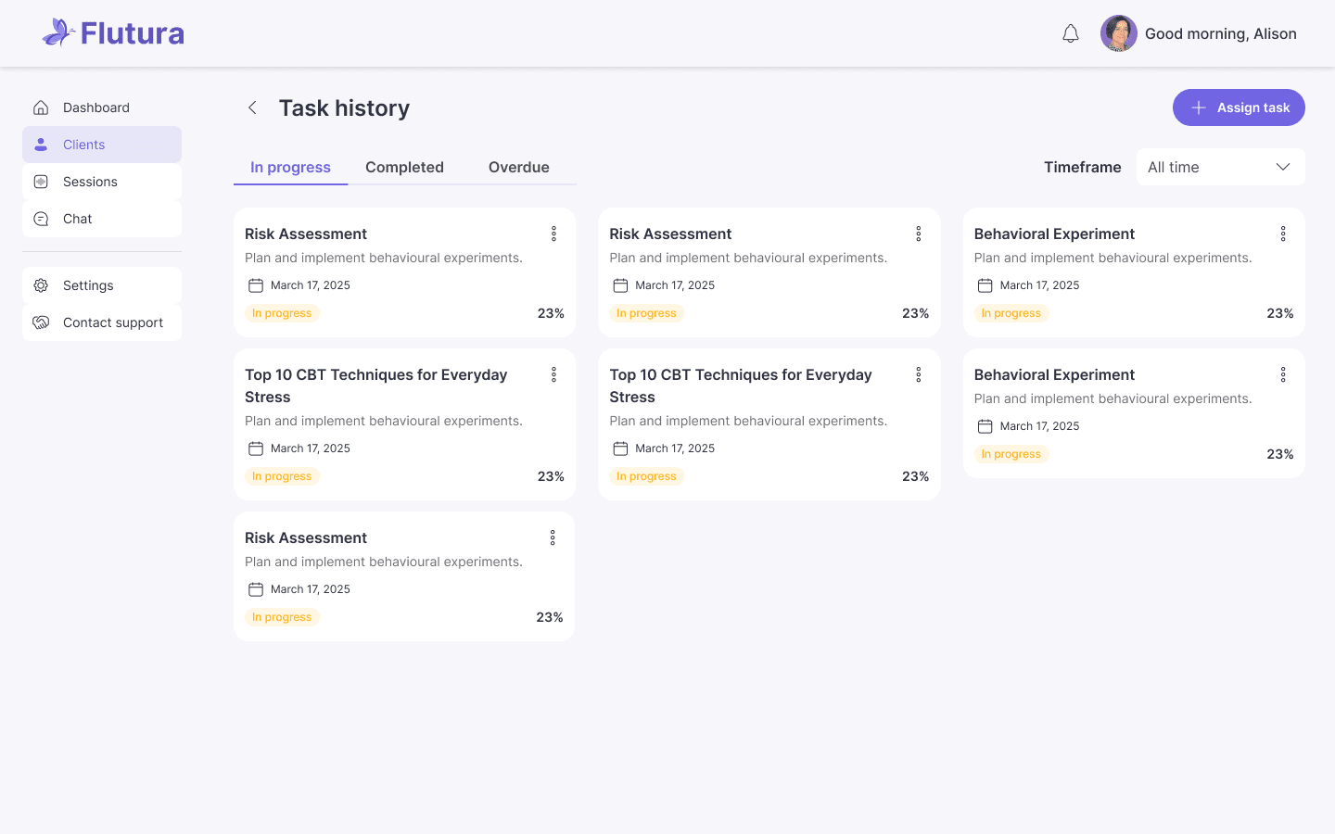Click the In progress badge on the bottom Risk Assessment card
Screen dimensions: 1335x834
coord(282,617)
